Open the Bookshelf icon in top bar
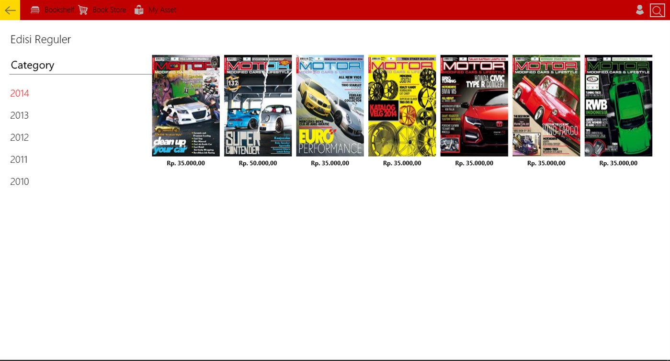Viewport: 670px width, 361px height. (x=35, y=10)
